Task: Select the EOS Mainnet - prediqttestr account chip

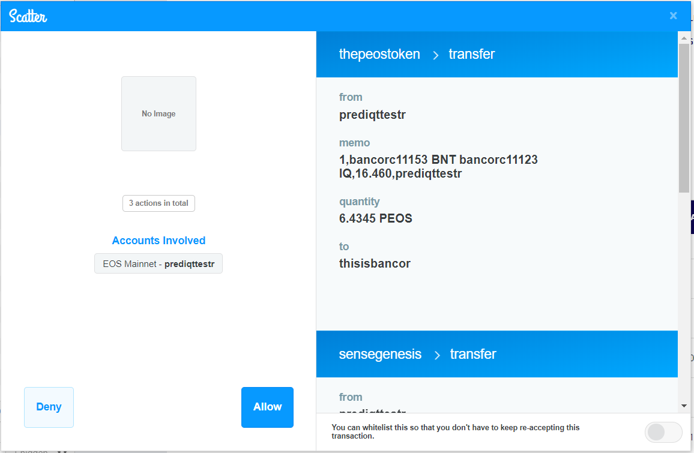Action: pos(158,263)
